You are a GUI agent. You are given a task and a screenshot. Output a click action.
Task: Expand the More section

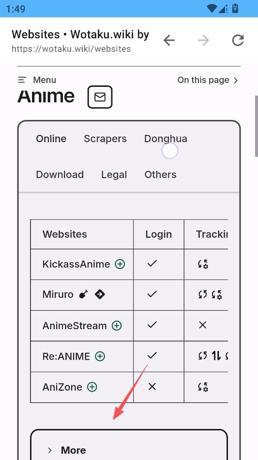pos(129,450)
